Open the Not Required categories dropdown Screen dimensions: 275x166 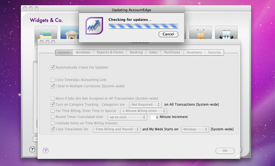(x=145, y=105)
